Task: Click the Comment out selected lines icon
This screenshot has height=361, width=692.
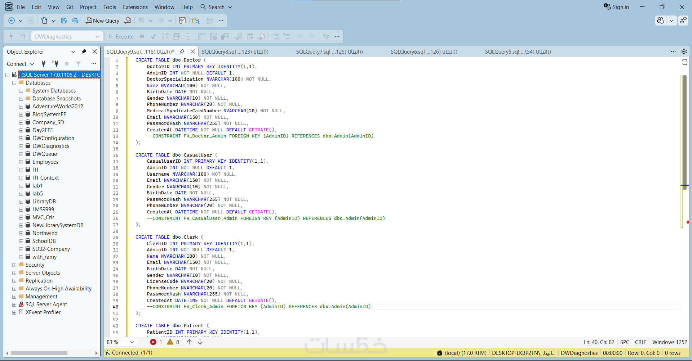Action: [x=276, y=36]
